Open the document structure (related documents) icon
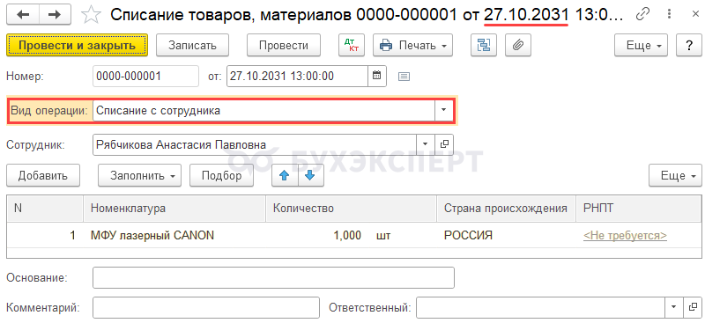 [x=484, y=45]
